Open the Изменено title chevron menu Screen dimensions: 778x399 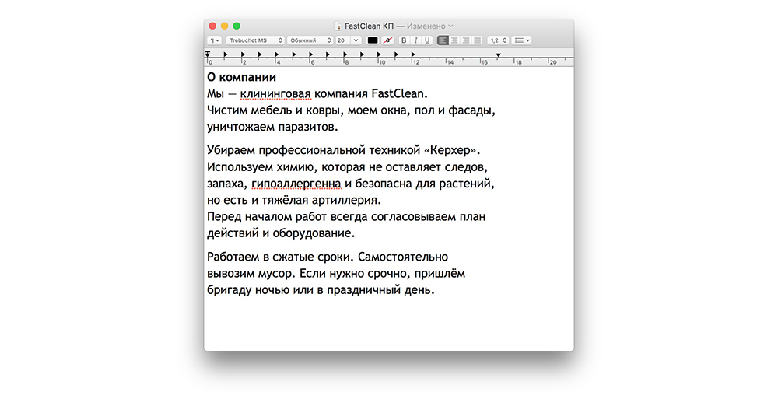pyautogui.click(x=450, y=26)
